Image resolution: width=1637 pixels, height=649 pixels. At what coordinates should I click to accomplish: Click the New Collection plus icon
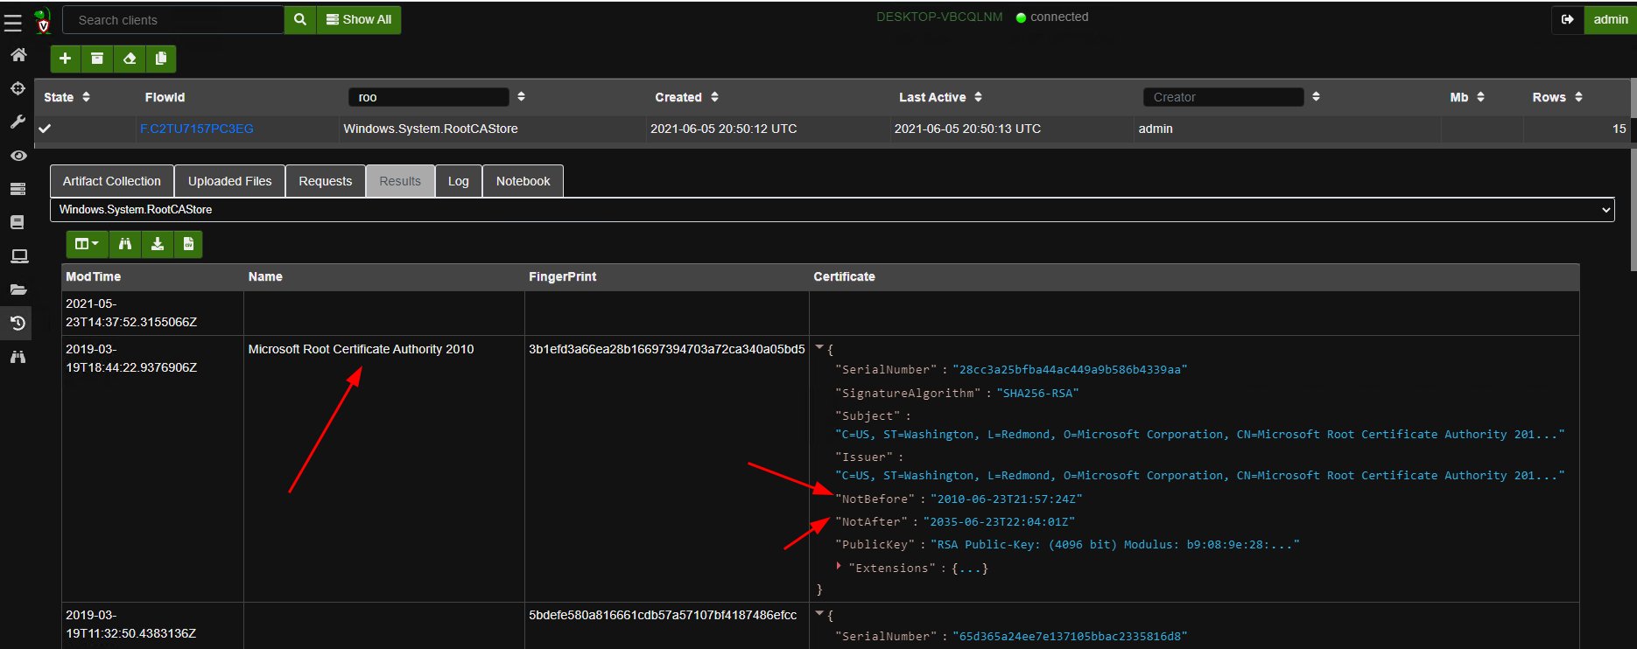point(65,59)
